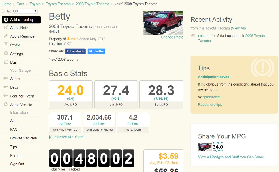
Task: Click the 28.3 Best MPG stat box
Action: tap(161, 95)
